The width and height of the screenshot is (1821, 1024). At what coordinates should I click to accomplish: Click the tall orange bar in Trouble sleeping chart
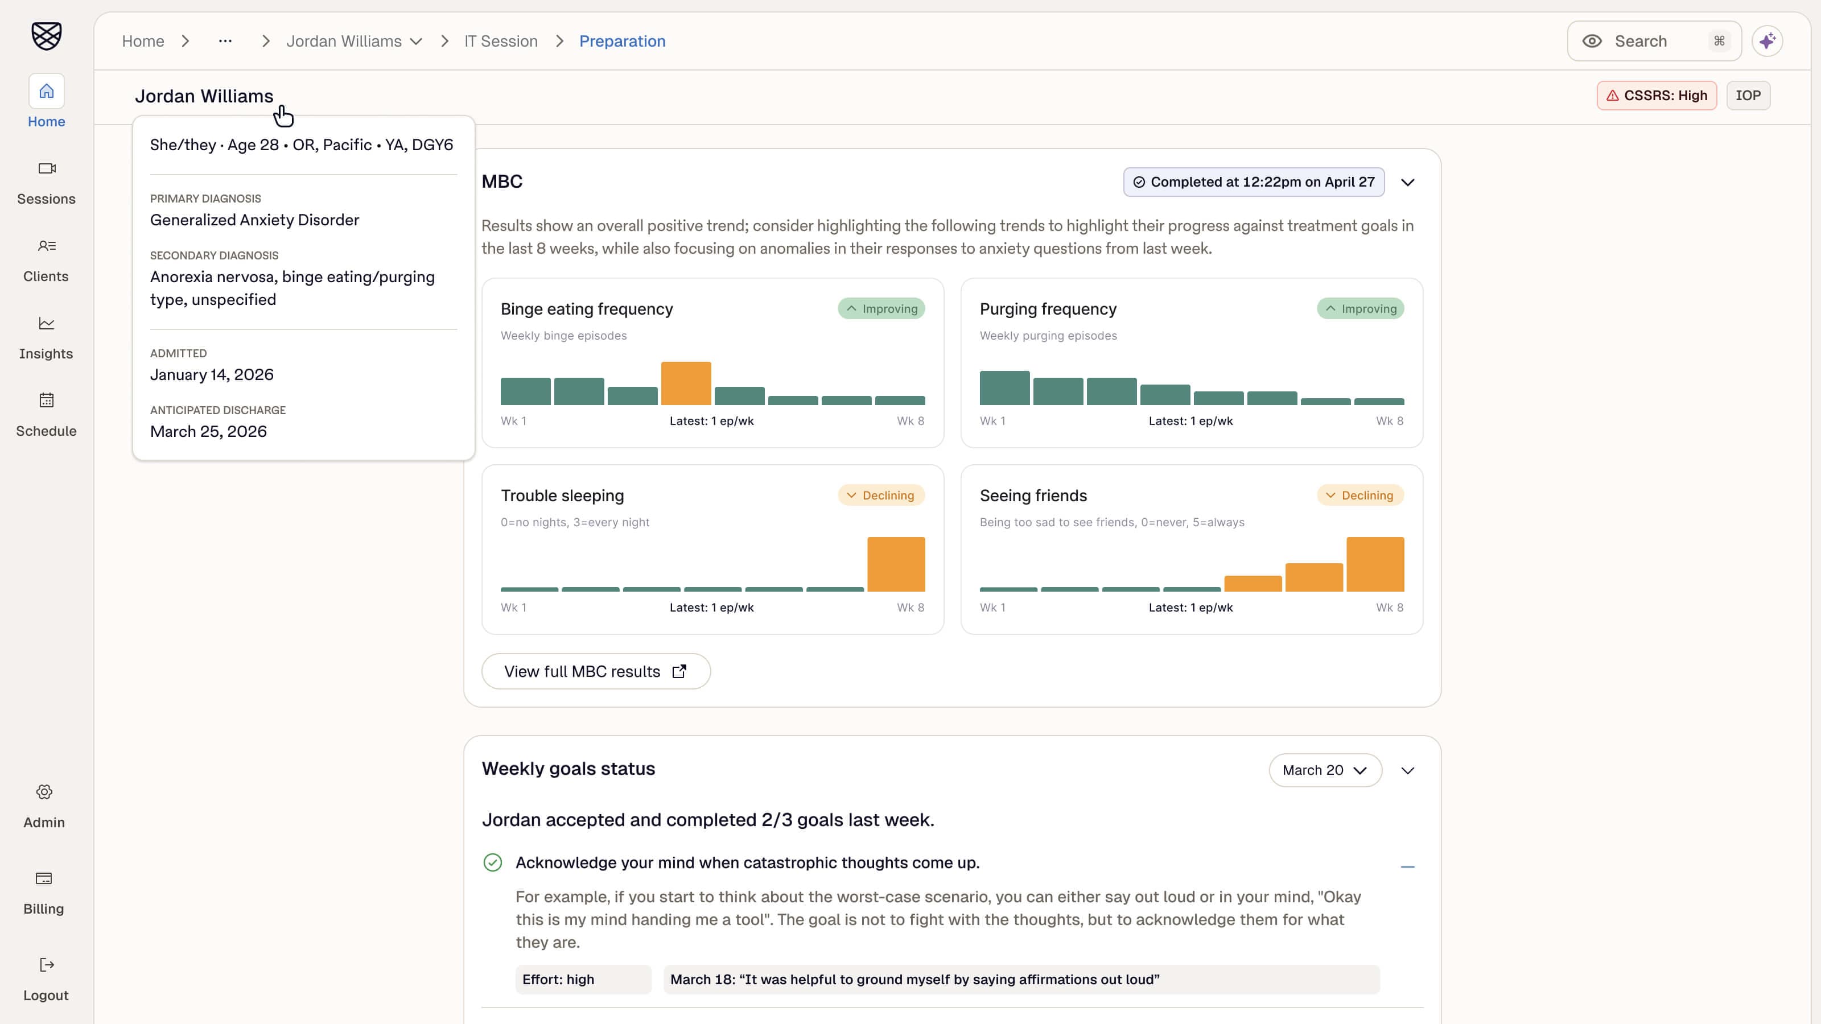click(x=896, y=564)
